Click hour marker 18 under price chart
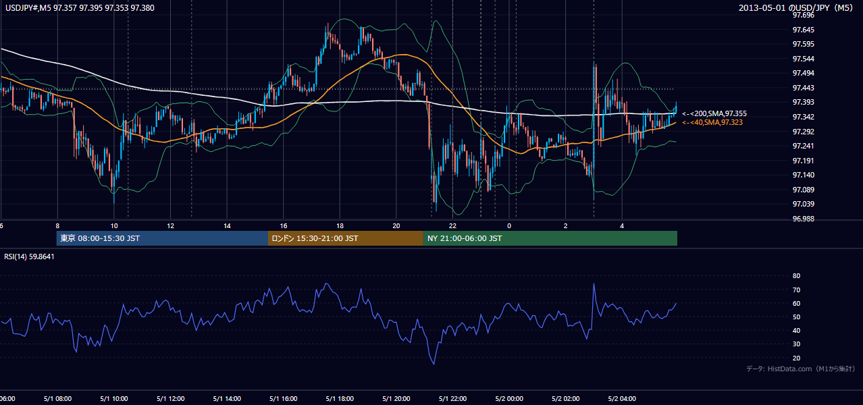The image size is (863, 405). point(340,226)
